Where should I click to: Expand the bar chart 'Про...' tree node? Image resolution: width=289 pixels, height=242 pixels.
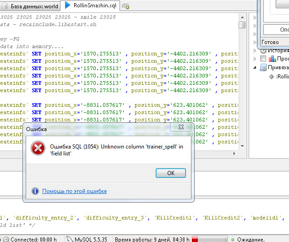pyautogui.click(x=255, y=59)
